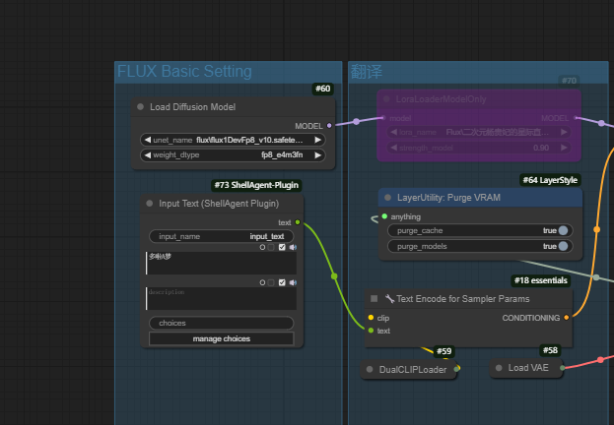The height and width of the screenshot is (425, 614).
Task: Click the yellow clip input port
Action: click(x=371, y=318)
